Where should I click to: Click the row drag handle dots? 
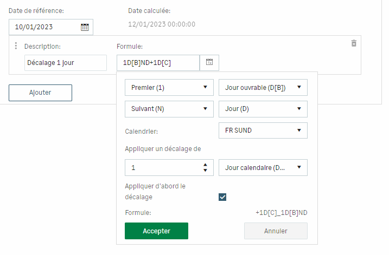point(16,46)
